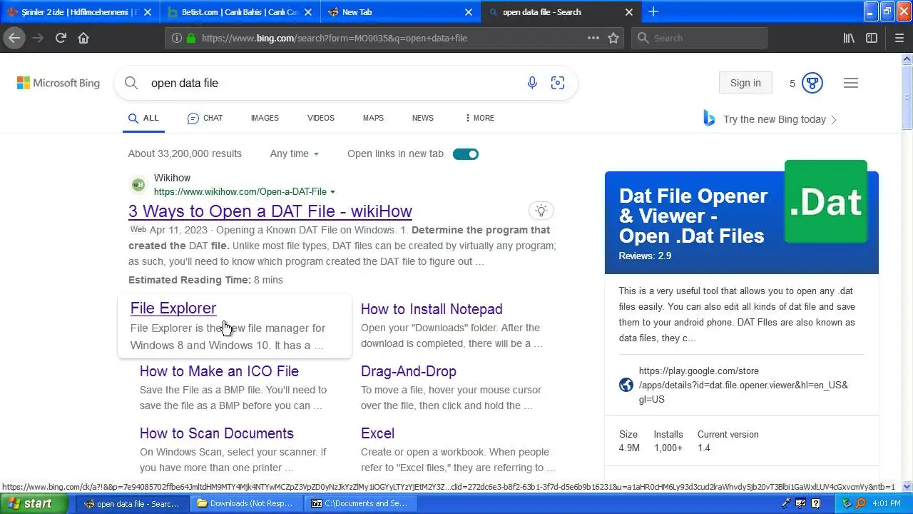Click the lightbulb insight icon beside wikiHow result
Screen dimensions: 913x514
tap(541, 211)
